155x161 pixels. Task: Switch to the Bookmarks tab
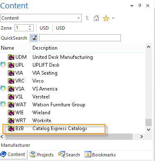pyautogui.click(x=100, y=155)
